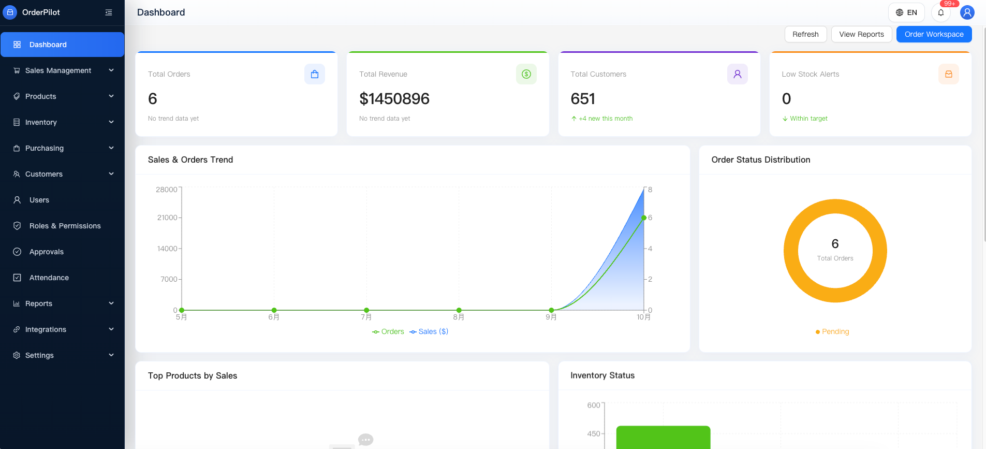
Task: Click the Total Revenue dollar icon
Action: click(526, 74)
